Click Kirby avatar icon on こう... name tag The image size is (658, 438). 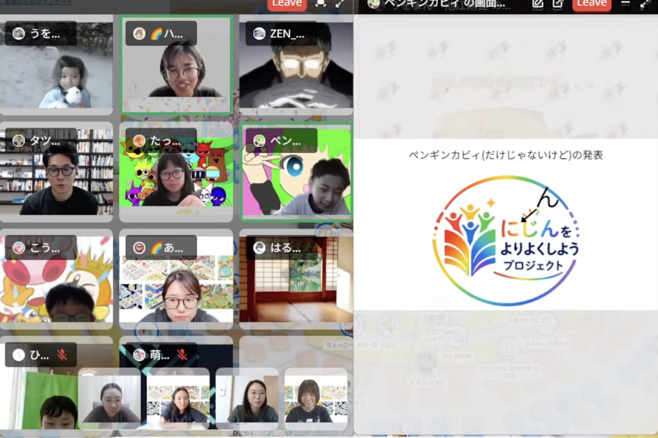pyautogui.click(x=19, y=248)
